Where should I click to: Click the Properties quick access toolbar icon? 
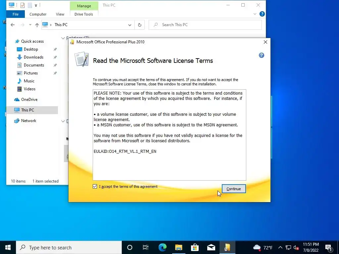[x=23, y=5]
